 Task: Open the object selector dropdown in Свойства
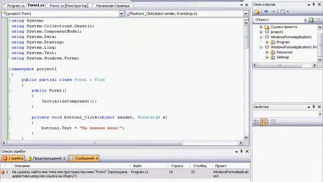click(x=320, y=114)
